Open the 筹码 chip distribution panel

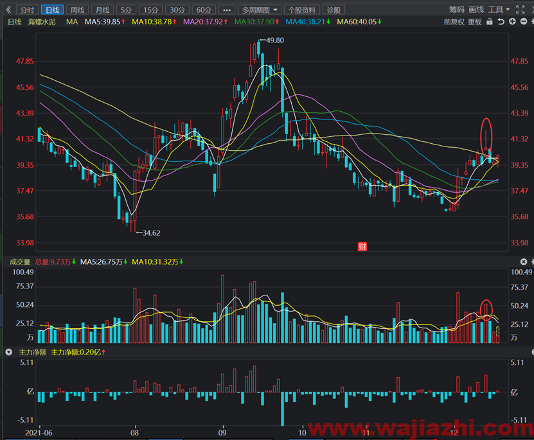coord(456,10)
